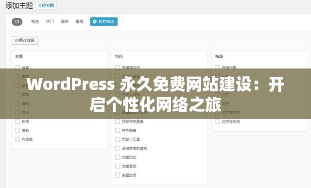Viewport: 311px width, 188px height.
Task: Check the 新闻 checkbox
Action: pyautogui.click(x=17, y=121)
